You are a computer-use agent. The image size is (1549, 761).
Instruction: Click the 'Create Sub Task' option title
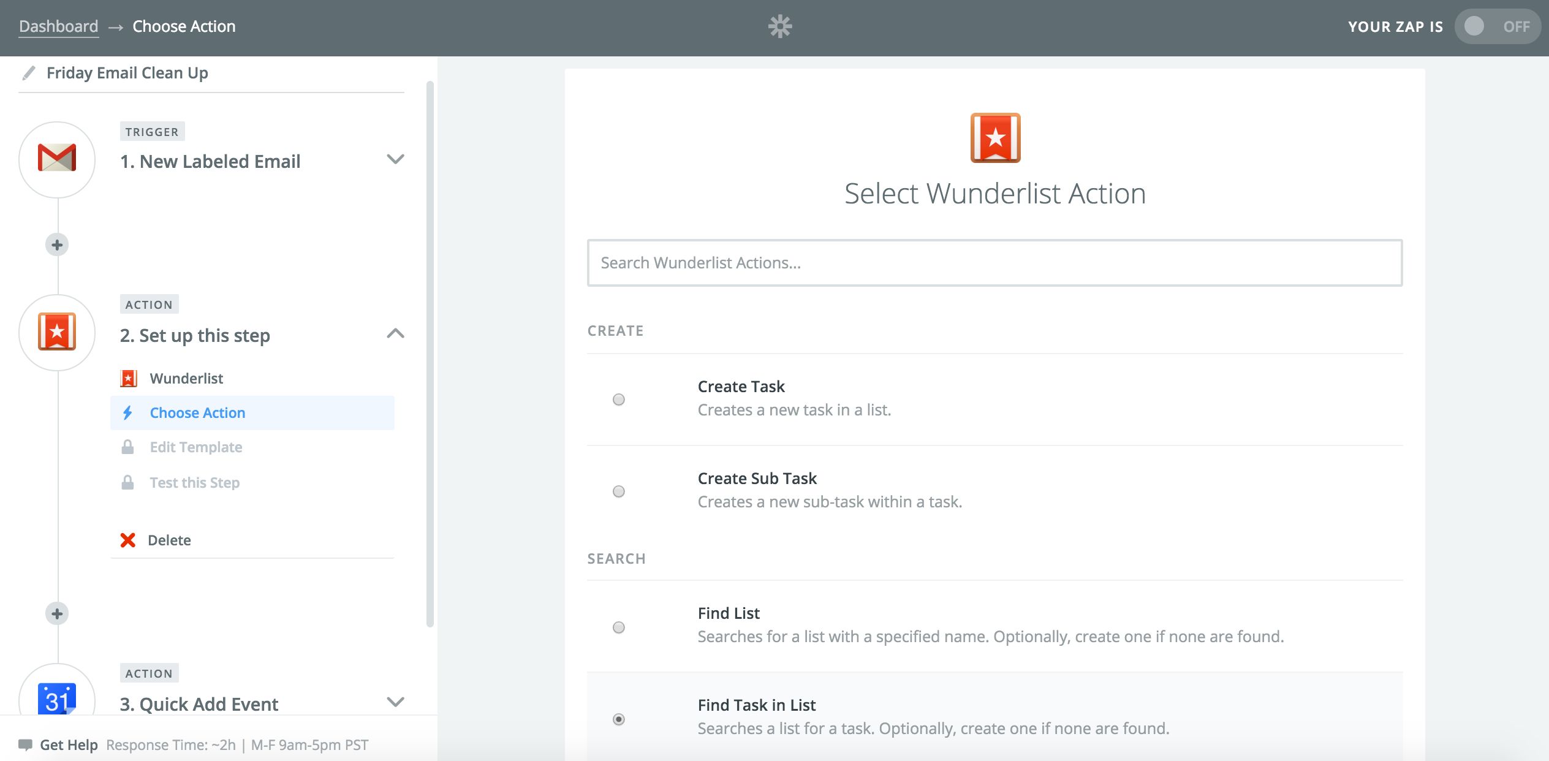click(757, 479)
